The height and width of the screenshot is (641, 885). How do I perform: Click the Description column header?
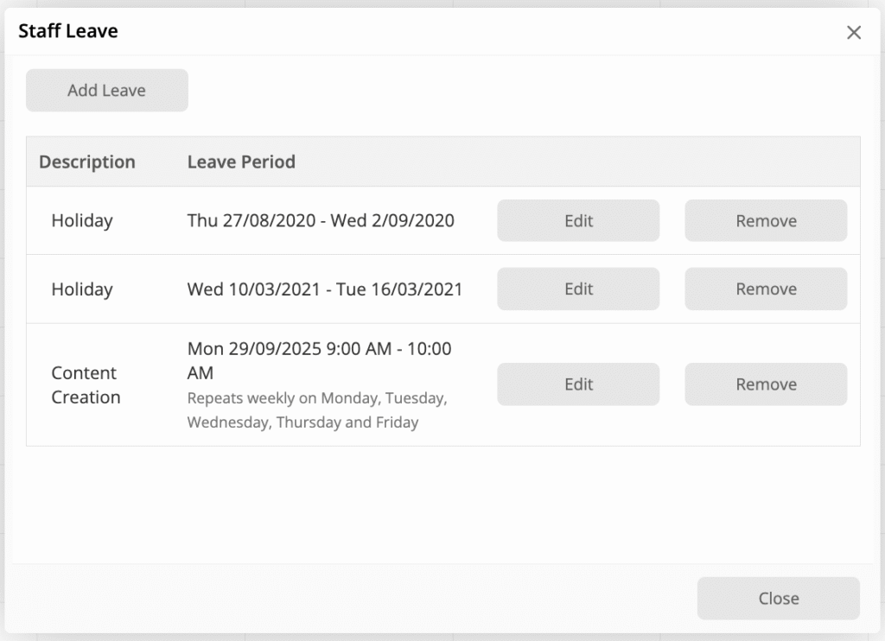87,162
